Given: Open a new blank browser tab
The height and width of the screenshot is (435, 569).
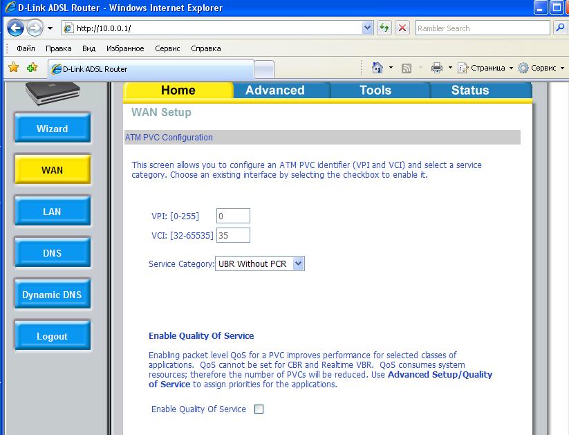Looking at the screenshot, I should 264,69.
